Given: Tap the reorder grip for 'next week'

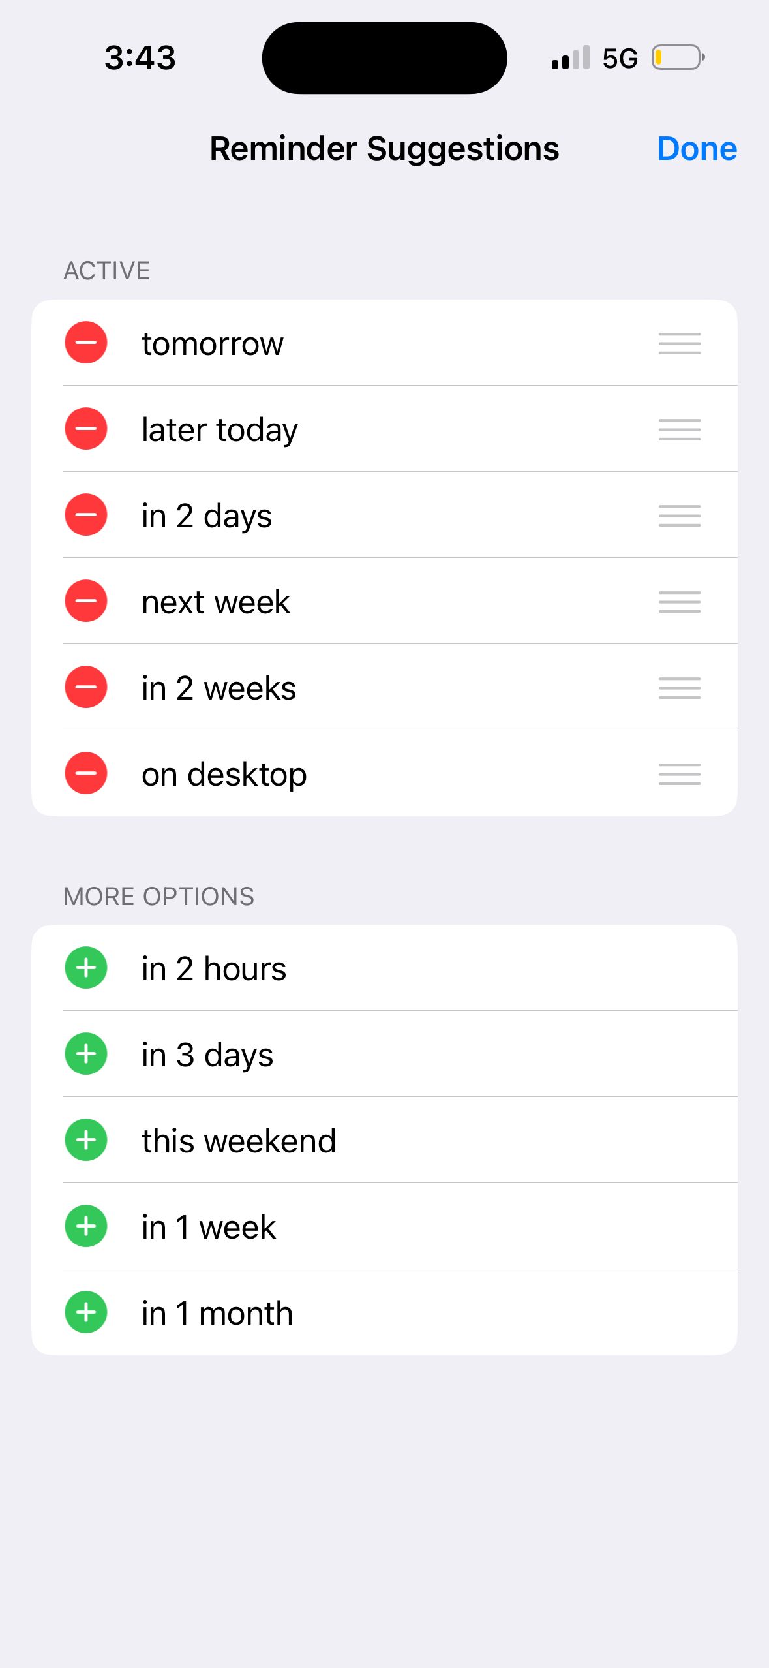Looking at the screenshot, I should point(680,602).
